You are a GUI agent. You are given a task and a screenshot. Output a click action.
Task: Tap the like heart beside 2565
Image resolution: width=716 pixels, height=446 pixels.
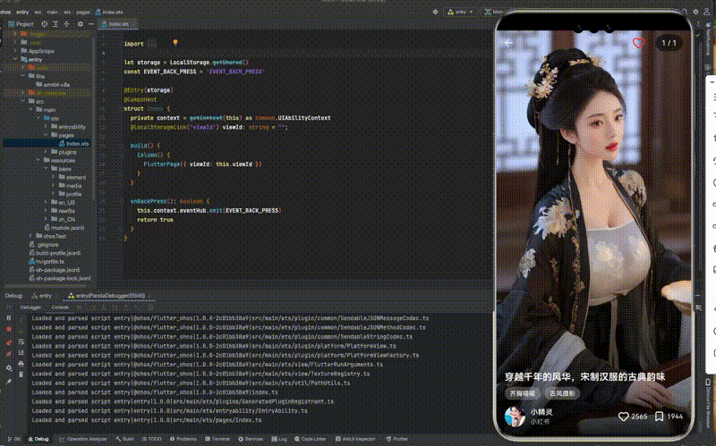pos(623,416)
